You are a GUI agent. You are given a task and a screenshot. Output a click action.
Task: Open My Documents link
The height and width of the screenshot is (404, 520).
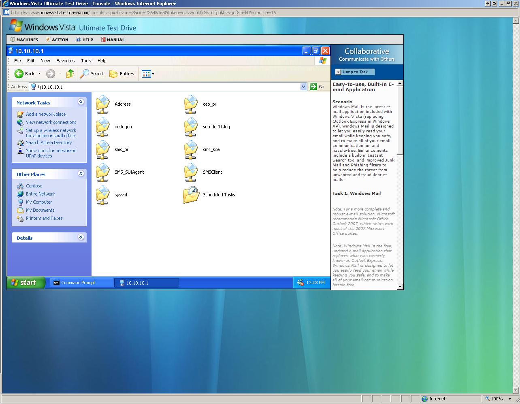coord(40,210)
